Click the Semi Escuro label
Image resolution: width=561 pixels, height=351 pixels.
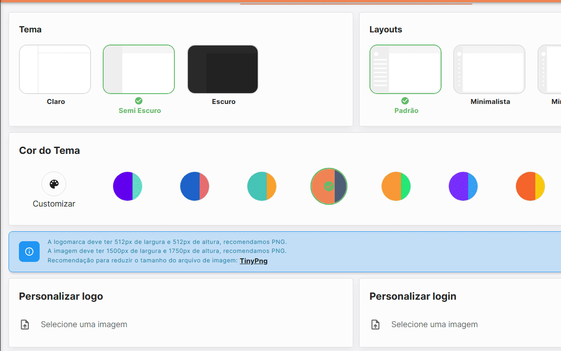[140, 111]
